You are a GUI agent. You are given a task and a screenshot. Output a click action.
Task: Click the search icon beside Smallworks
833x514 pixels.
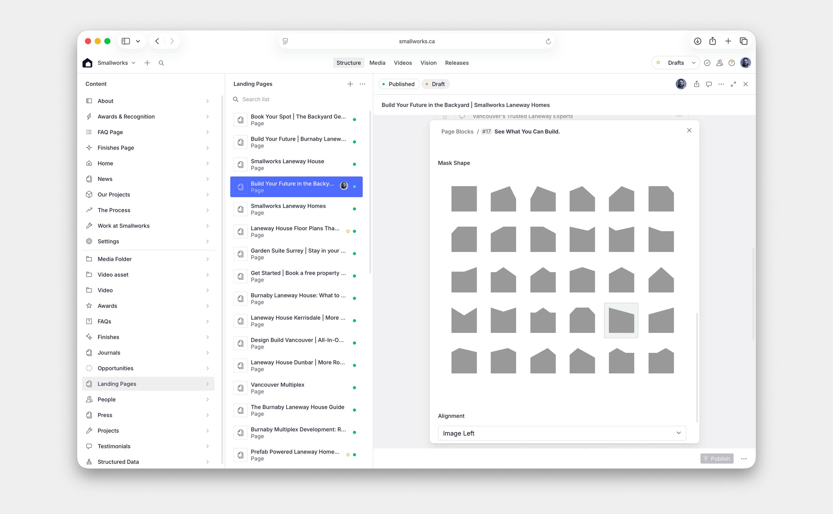point(161,63)
